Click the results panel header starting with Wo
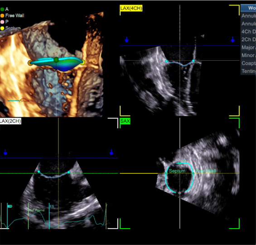The width and height of the screenshot is (256, 245). point(248,8)
